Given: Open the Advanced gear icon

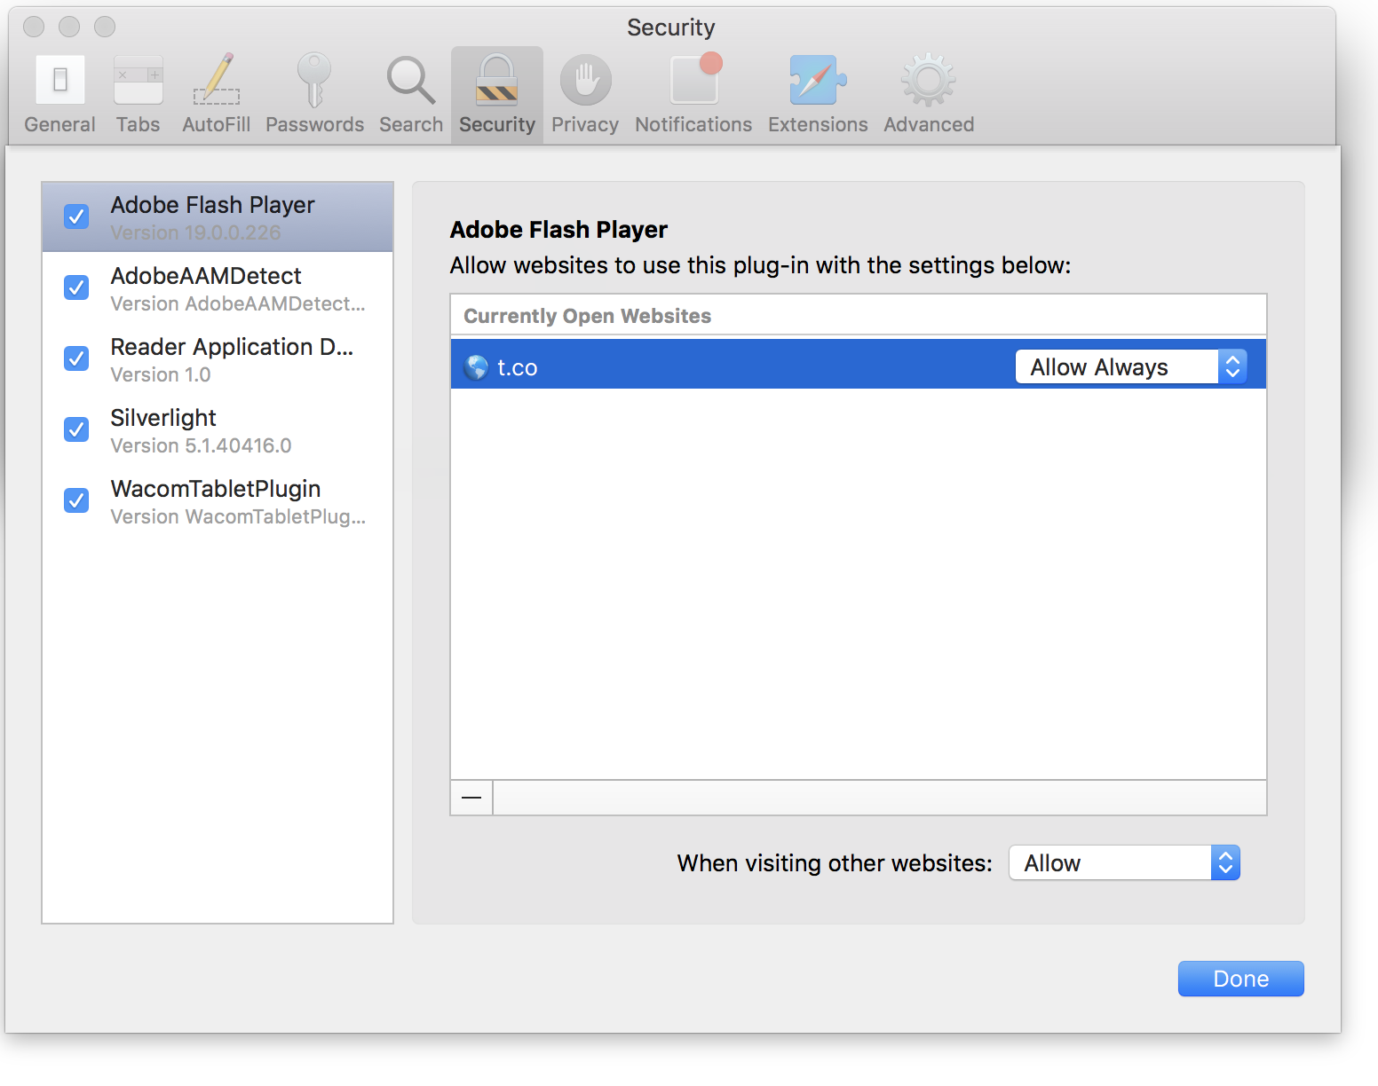Looking at the screenshot, I should tap(929, 80).
